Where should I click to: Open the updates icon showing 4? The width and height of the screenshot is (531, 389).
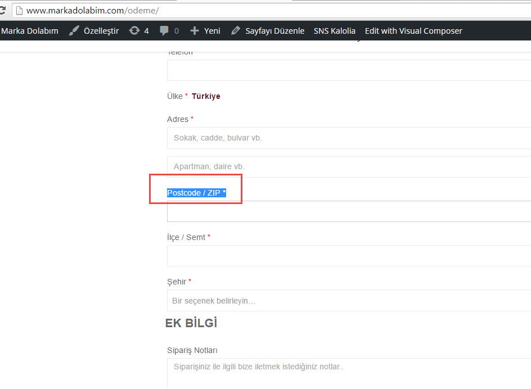coord(134,31)
